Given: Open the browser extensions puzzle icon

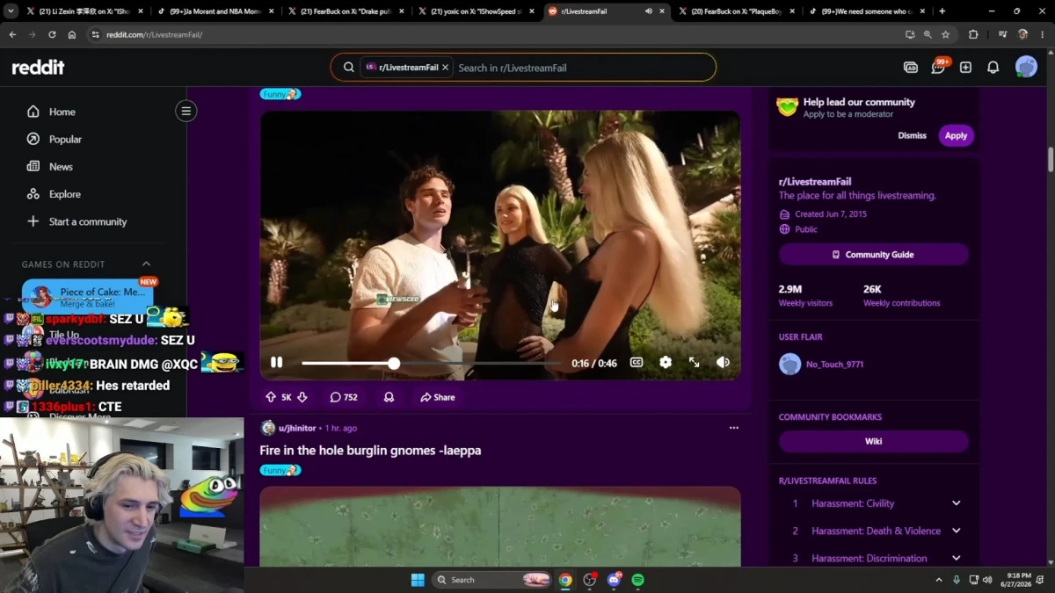Looking at the screenshot, I should point(973,34).
